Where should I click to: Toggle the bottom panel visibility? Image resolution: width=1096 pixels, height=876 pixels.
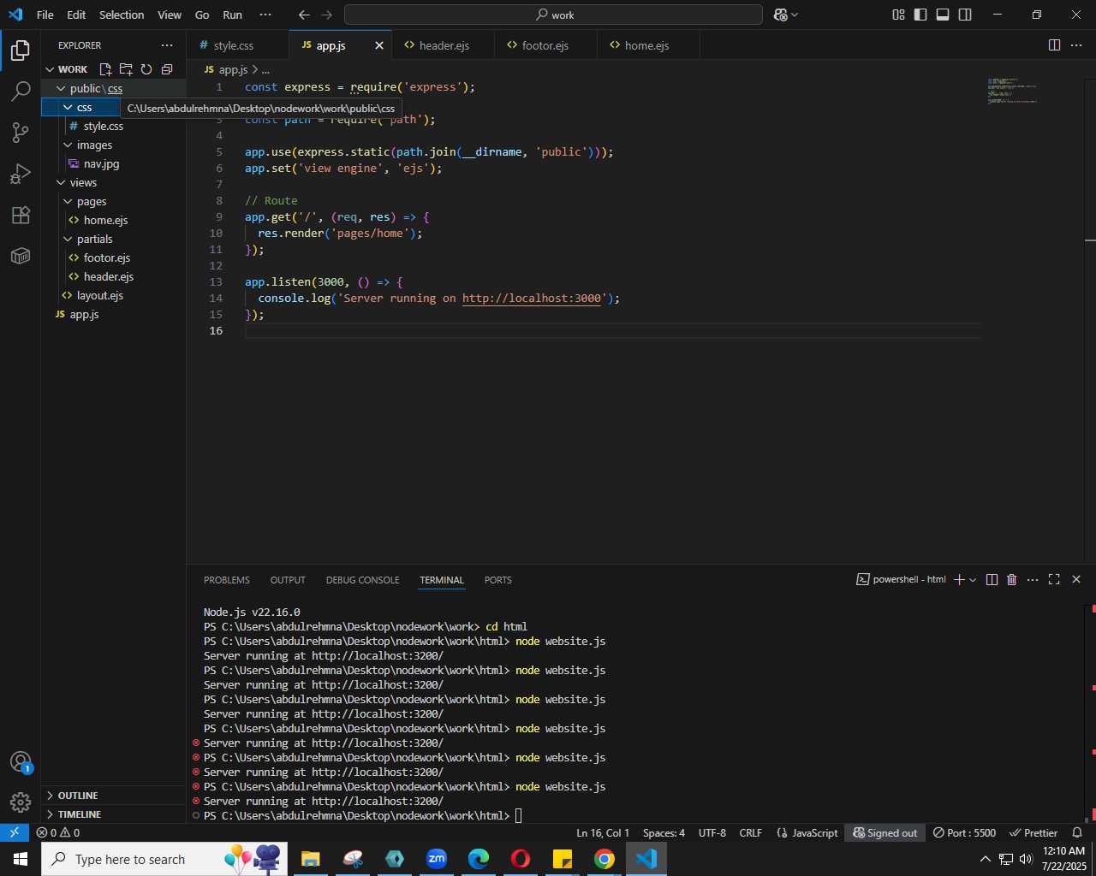point(943,15)
